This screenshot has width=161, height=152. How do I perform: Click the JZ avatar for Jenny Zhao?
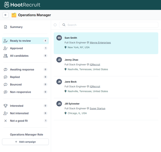tap(59, 60)
